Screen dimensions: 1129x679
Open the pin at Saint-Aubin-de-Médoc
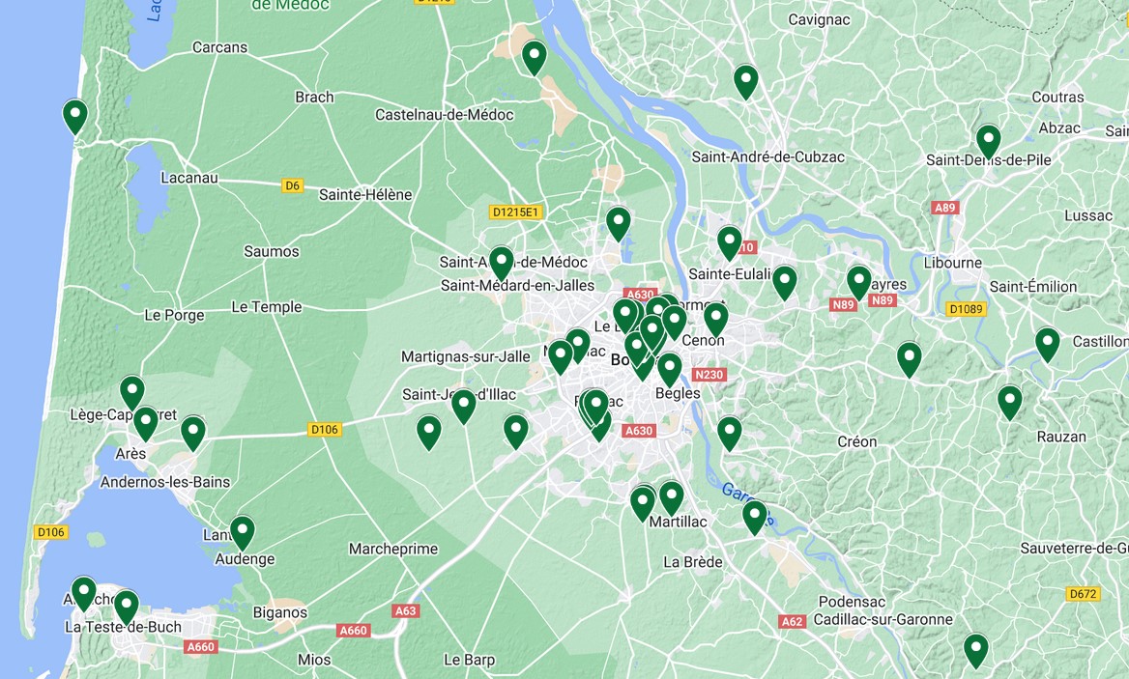coord(501,264)
